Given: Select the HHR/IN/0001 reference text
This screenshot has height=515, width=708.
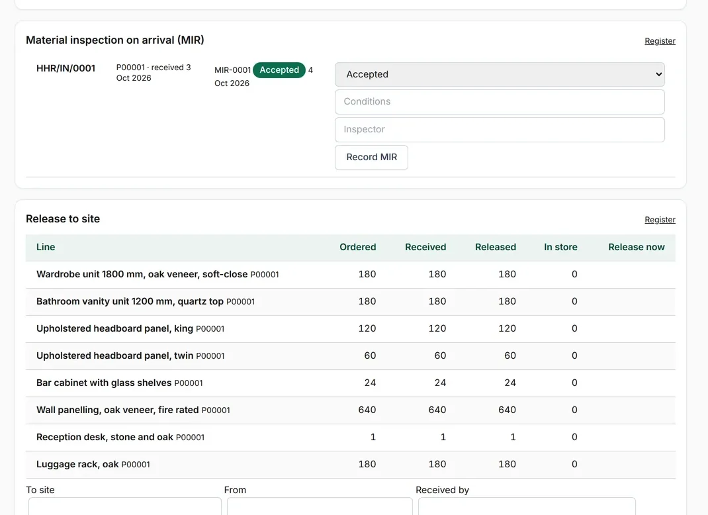Looking at the screenshot, I should pos(66,68).
